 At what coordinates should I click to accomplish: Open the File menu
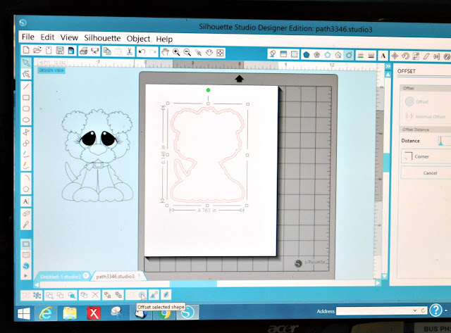coord(28,37)
